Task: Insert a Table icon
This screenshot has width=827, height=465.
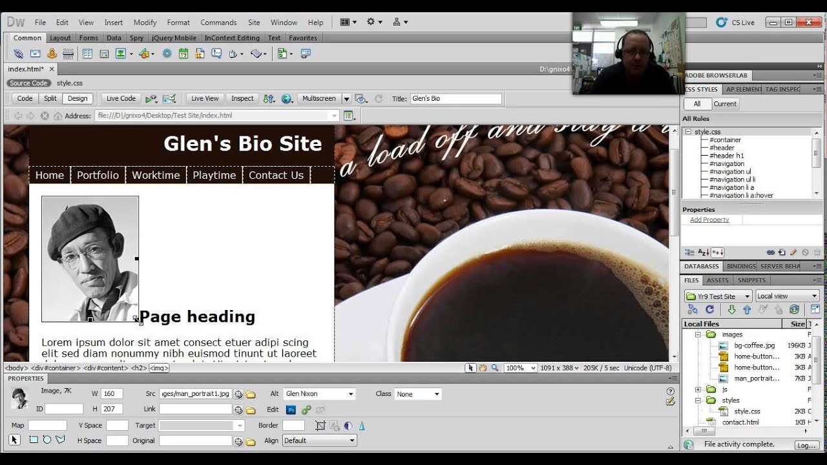Action: pos(87,54)
